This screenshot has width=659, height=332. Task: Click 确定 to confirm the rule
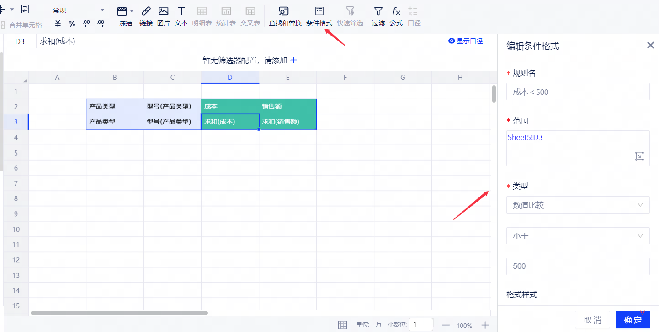click(632, 320)
